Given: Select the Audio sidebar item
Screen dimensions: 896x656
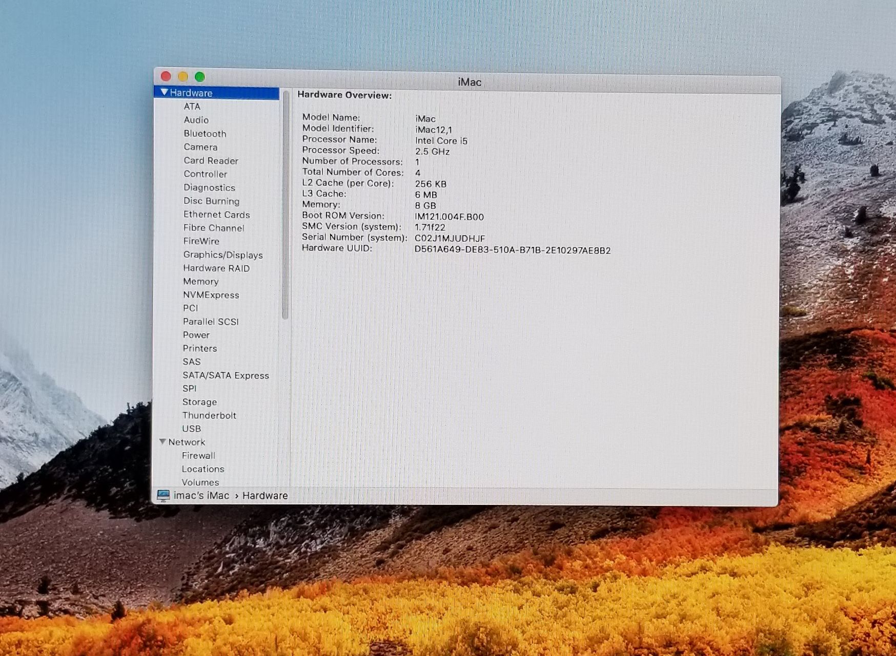Looking at the screenshot, I should point(196,120).
